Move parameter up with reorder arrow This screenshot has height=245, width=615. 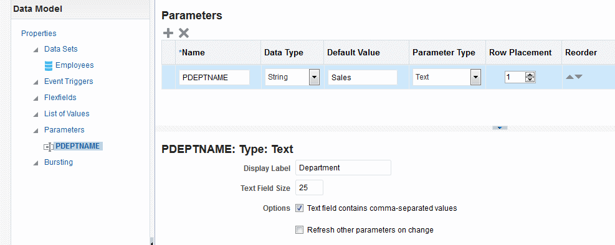[569, 76]
